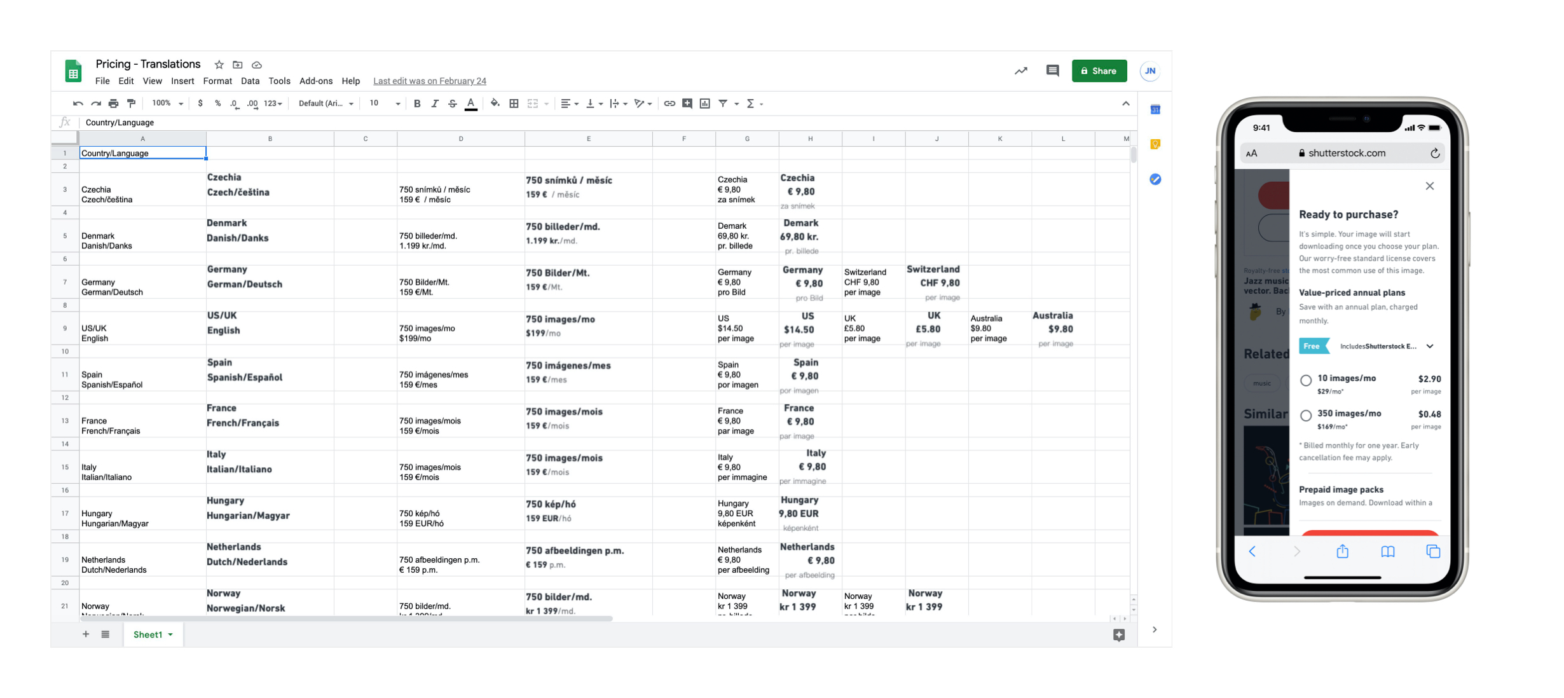Open comment history icon
1564x698 pixels.
point(1052,71)
